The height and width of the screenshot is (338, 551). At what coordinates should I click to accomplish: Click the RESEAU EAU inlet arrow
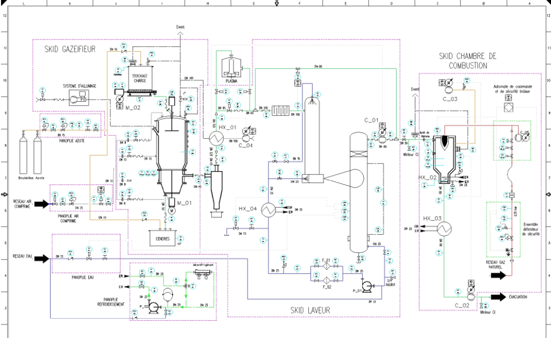[x=41, y=258]
